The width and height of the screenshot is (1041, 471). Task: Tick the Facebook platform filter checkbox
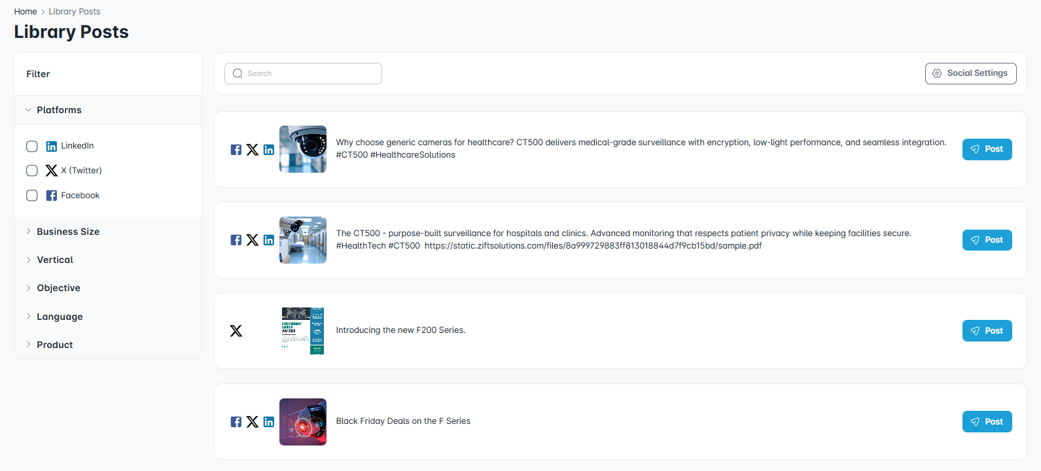32,196
